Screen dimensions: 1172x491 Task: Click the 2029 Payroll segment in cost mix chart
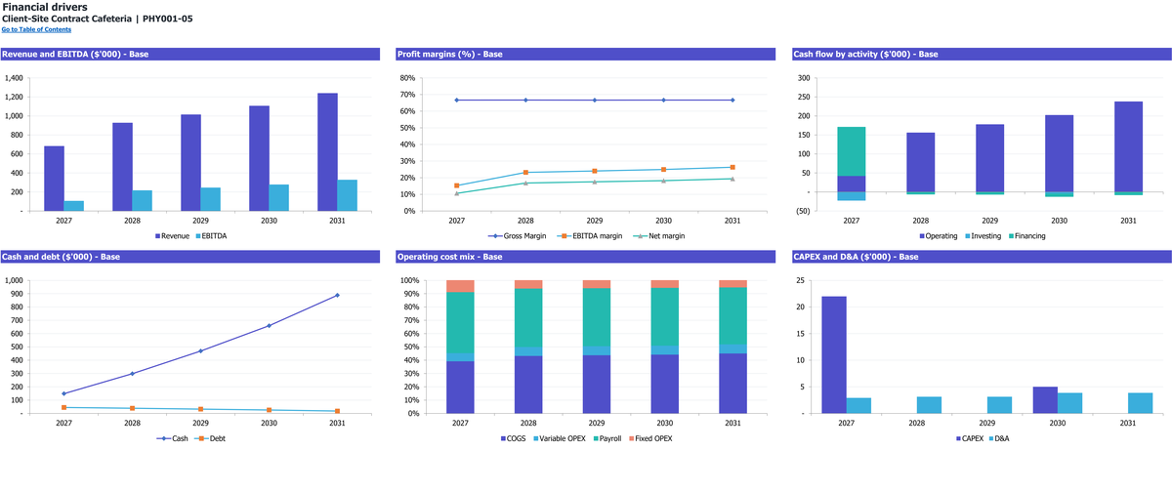point(597,317)
